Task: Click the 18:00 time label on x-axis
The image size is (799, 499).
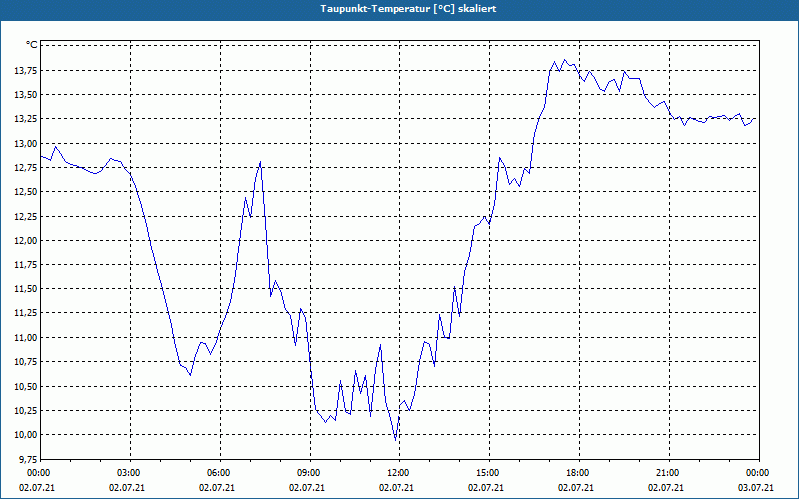Action: (580, 473)
